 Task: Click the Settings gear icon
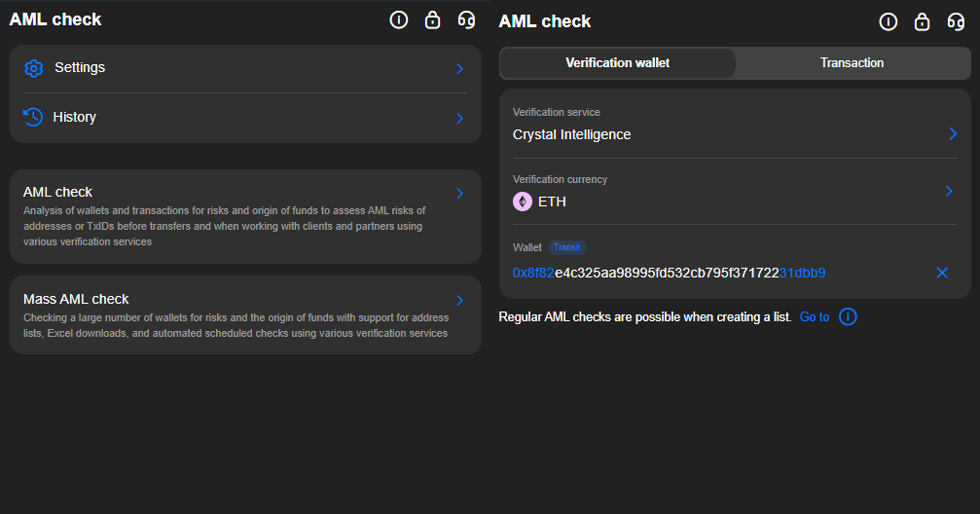[x=34, y=68]
